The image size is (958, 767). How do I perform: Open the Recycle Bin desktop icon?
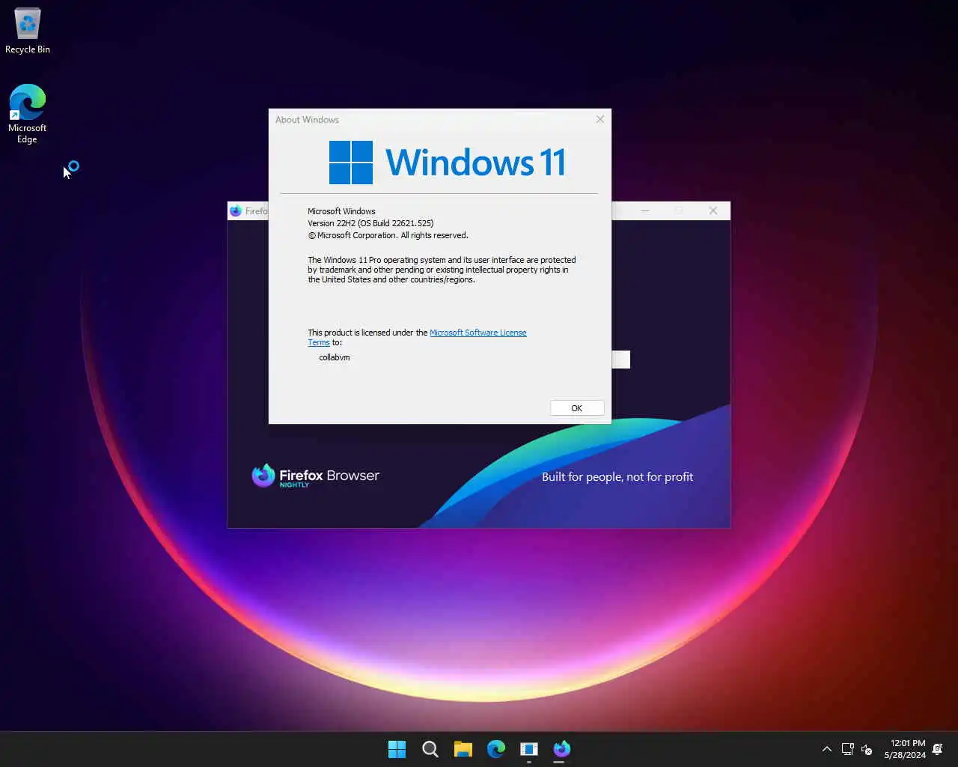point(28,31)
